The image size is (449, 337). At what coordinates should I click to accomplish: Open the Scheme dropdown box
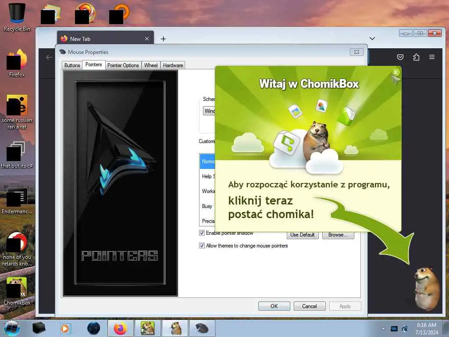209,111
